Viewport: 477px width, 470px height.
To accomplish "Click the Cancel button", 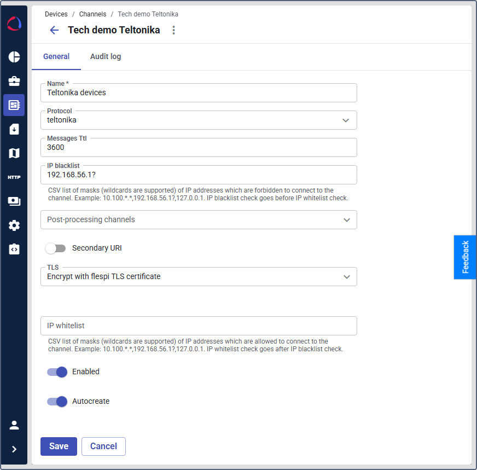I will click(x=103, y=446).
